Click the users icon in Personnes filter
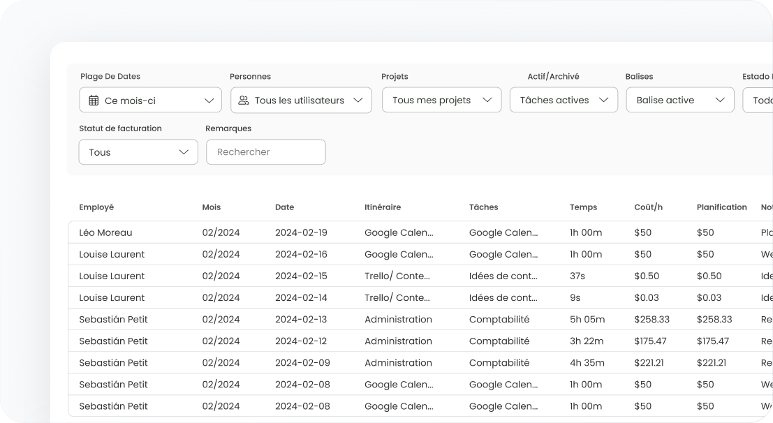This screenshot has width=773, height=423. pyautogui.click(x=244, y=100)
